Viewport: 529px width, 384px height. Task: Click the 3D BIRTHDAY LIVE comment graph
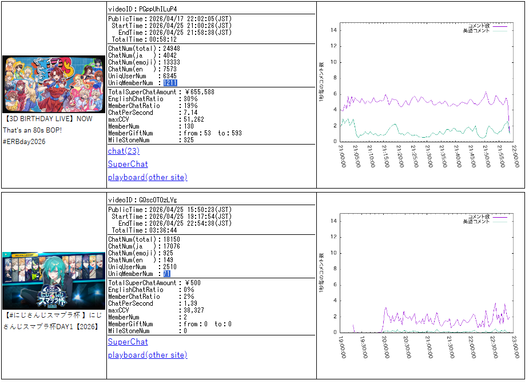click(420, 95)
